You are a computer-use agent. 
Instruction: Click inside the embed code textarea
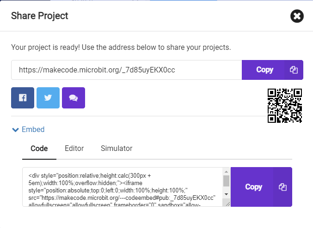(123, 187)
